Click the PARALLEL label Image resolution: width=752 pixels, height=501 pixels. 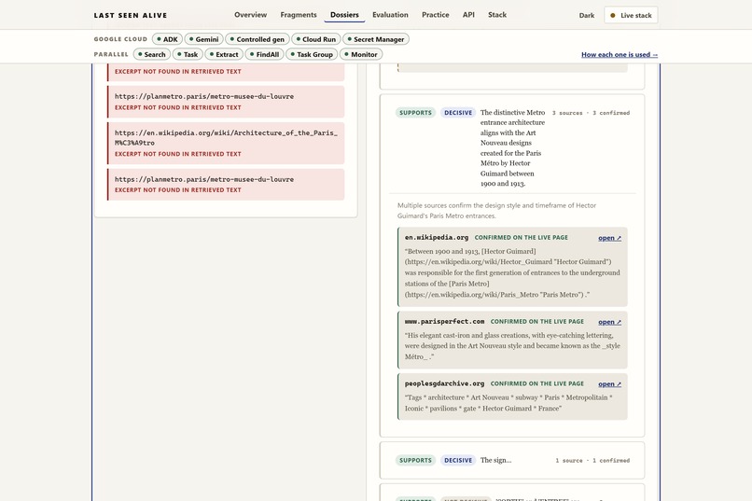pos(111,54)
